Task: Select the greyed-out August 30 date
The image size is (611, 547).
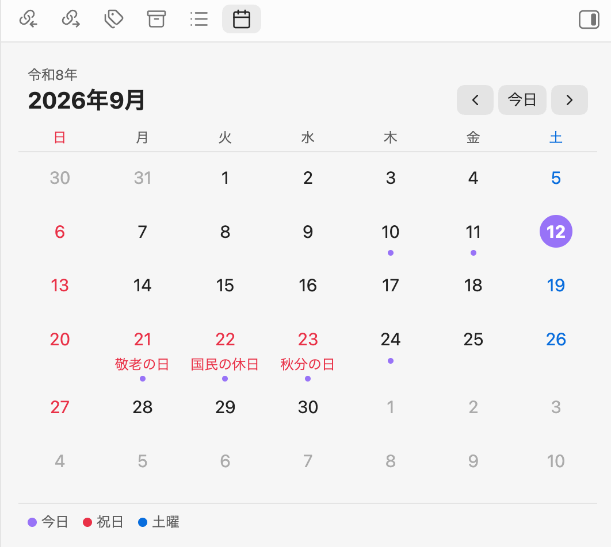Action: tap(60, 178)
